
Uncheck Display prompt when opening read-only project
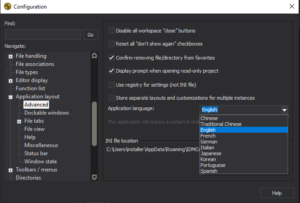click(x=112, y=71)
